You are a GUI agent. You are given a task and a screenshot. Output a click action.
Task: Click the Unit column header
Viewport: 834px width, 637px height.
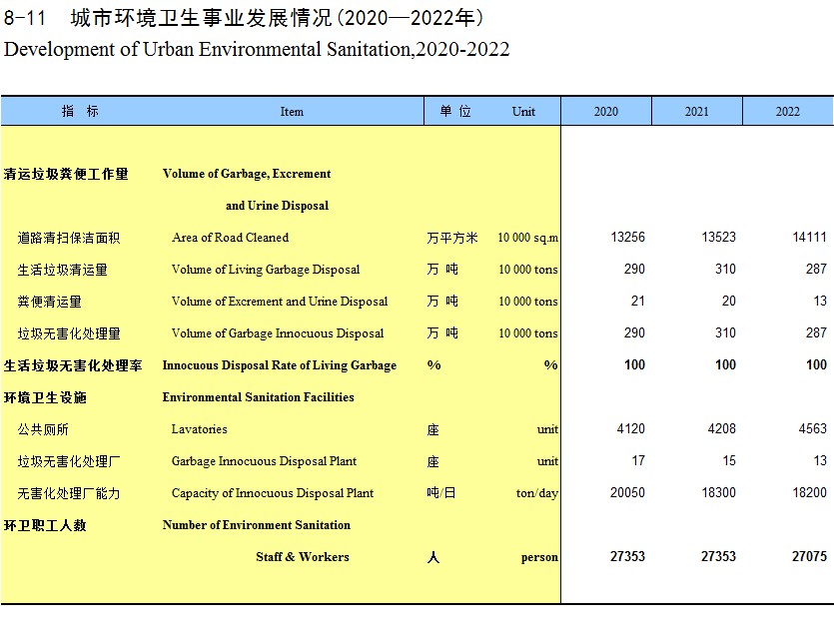(523, 112)
